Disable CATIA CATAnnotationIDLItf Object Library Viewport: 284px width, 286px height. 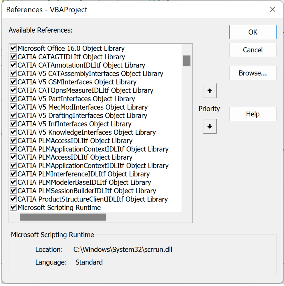coord(13,65)
